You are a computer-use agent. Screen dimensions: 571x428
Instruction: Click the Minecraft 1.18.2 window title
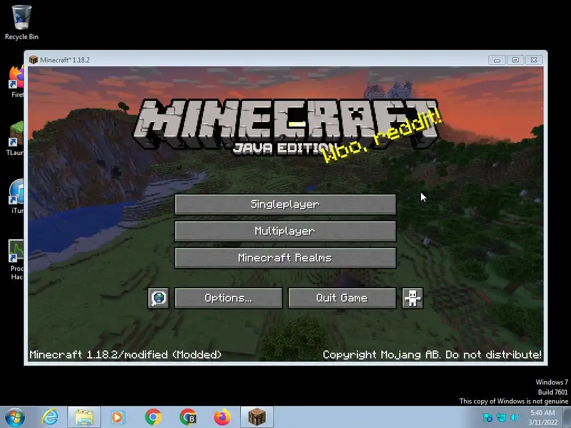coord(65,60)
